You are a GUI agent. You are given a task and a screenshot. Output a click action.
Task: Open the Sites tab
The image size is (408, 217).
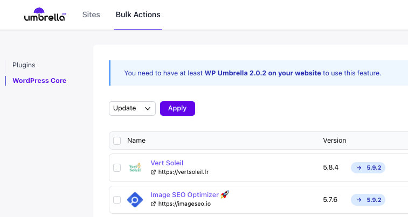click(91, 15)
